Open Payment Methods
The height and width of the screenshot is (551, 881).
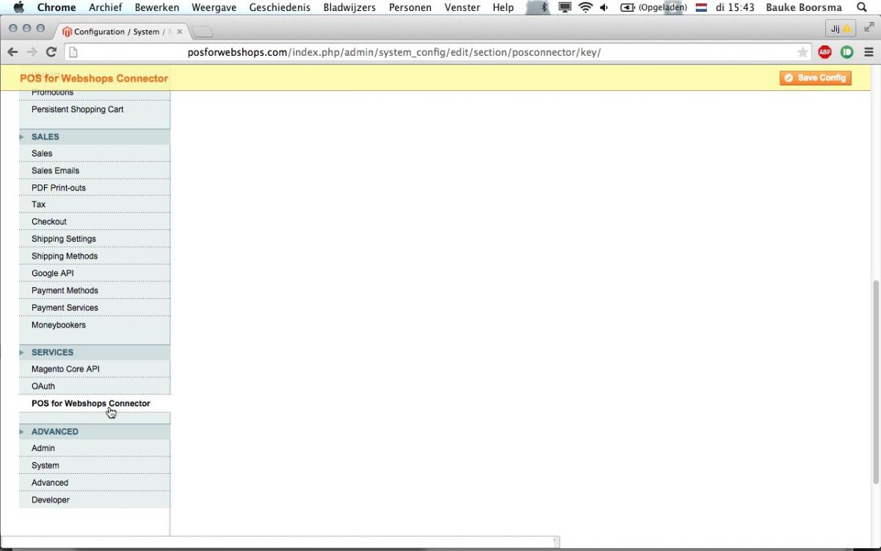pos(65,291)
